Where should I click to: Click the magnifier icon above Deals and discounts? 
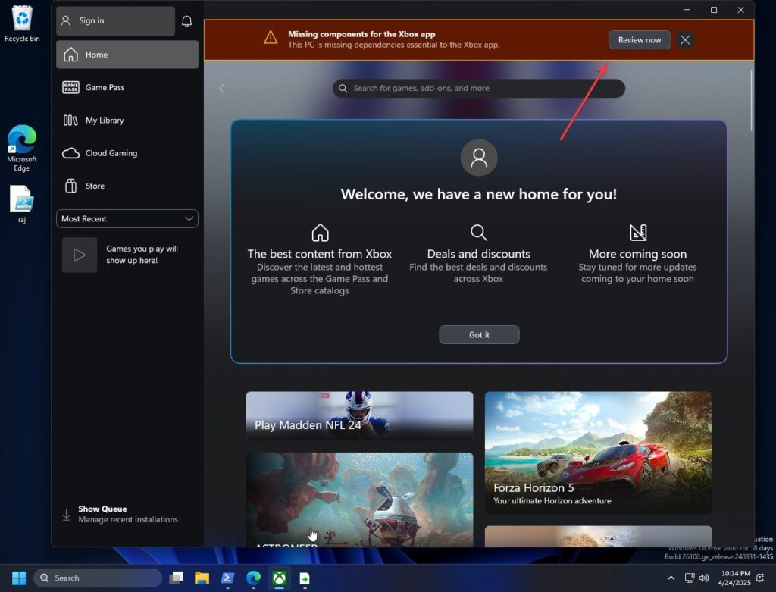pos(479,232)
